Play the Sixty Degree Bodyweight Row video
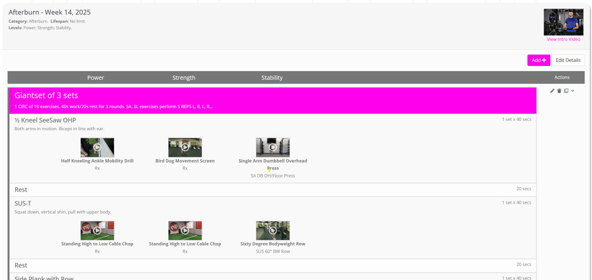Screen dimensions: 592x280 click(273, 230)
